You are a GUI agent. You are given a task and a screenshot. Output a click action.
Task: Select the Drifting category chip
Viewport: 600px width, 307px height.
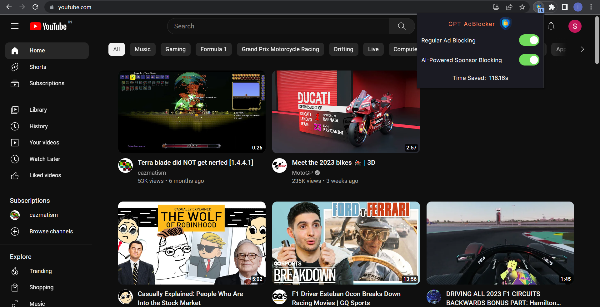pyautogui.click(x=343, y=49)
